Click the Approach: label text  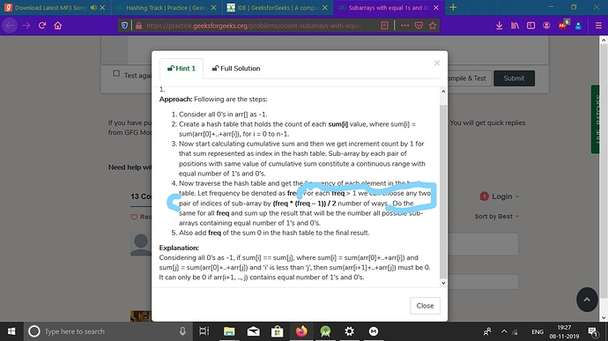click(175, 100)
